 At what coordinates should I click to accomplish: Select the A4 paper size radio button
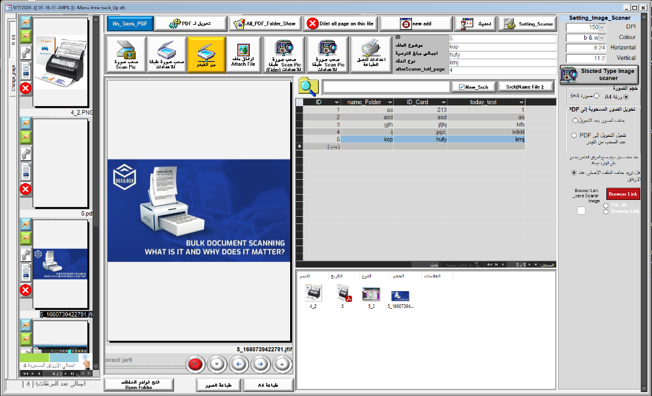click(626, 97)
